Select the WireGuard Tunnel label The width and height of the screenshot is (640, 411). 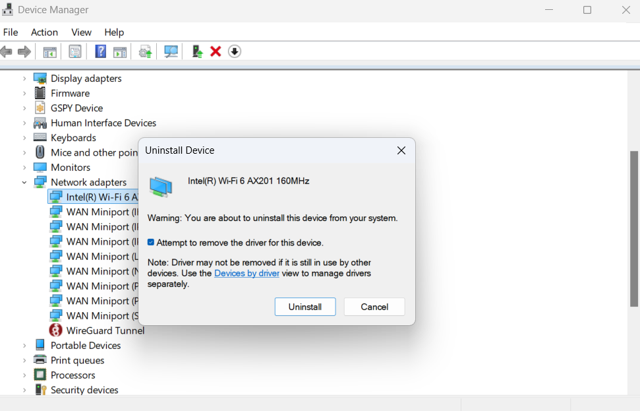105,331
